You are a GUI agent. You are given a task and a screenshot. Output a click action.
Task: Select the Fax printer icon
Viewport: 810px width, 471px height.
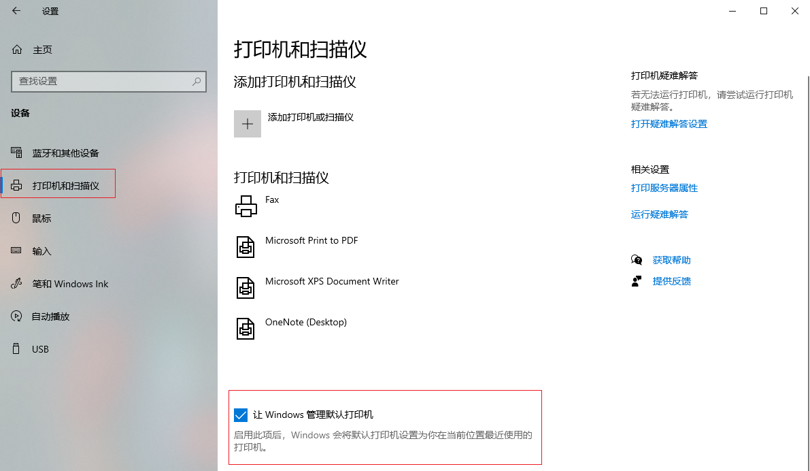click(246, 206)
